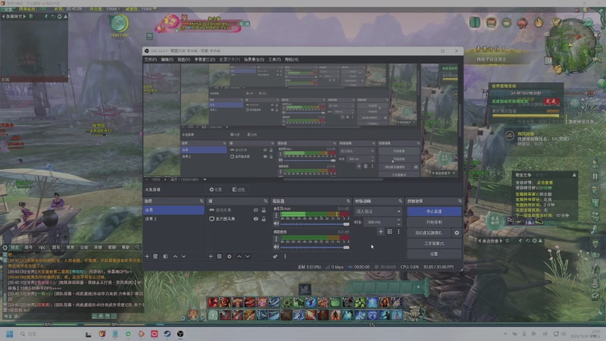
Task: Undock the Sources panel
Action: (266, 201)
